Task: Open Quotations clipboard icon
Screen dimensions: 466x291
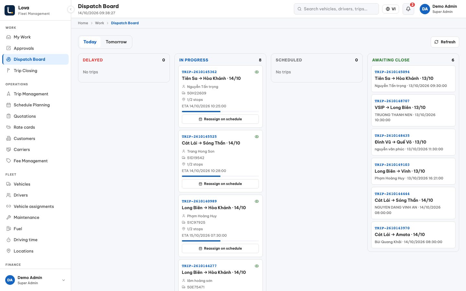Action: [x=9, y=116]
